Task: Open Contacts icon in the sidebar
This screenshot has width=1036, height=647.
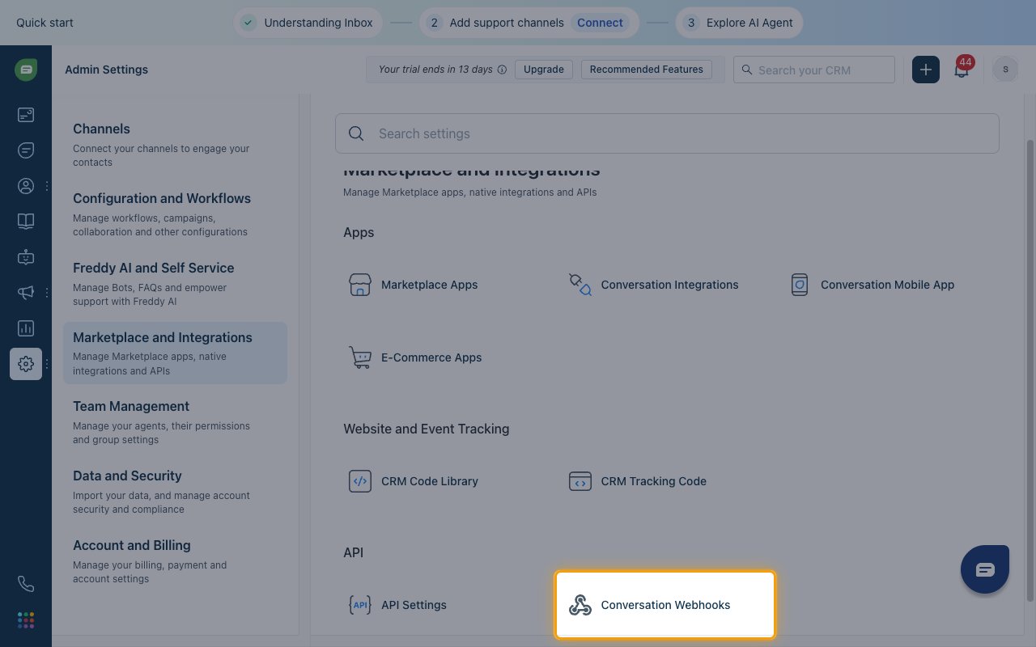Action: (26, 186)
